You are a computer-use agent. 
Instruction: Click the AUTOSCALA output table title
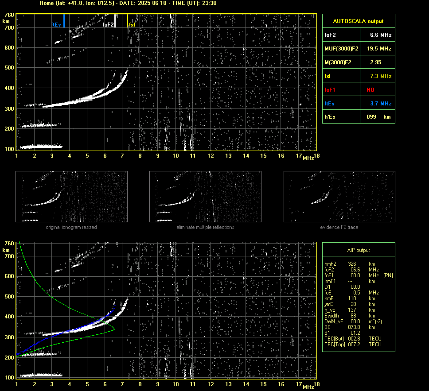pos(359,21)
